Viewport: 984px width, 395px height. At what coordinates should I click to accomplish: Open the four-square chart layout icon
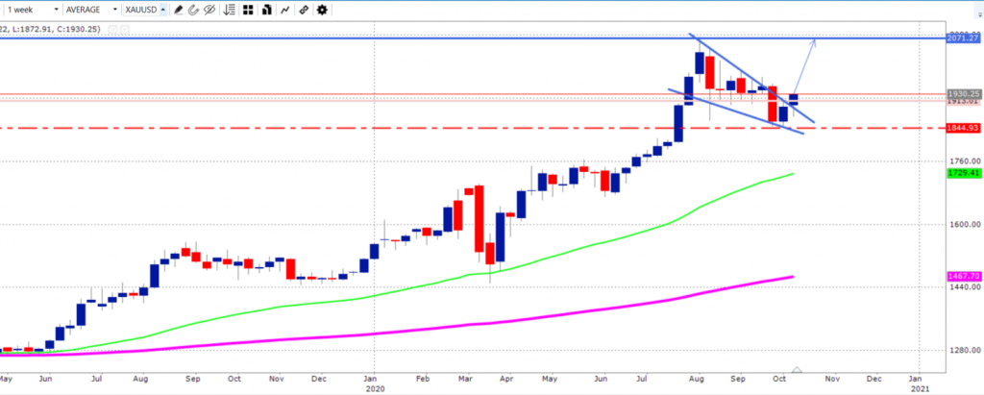(246, 10)
